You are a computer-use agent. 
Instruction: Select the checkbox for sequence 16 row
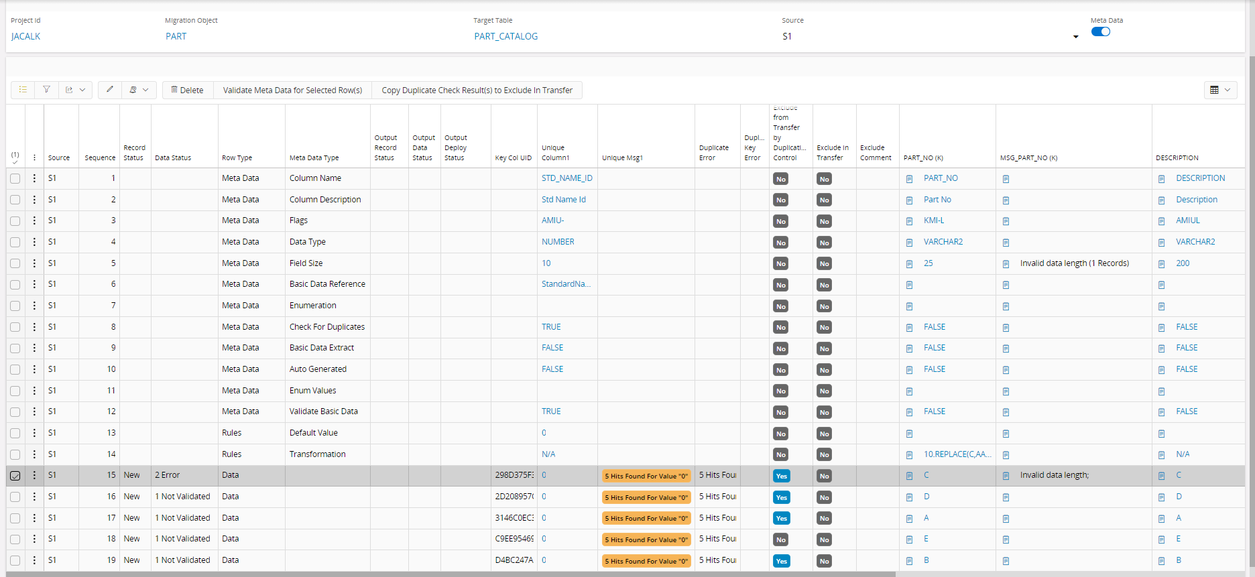15,497
